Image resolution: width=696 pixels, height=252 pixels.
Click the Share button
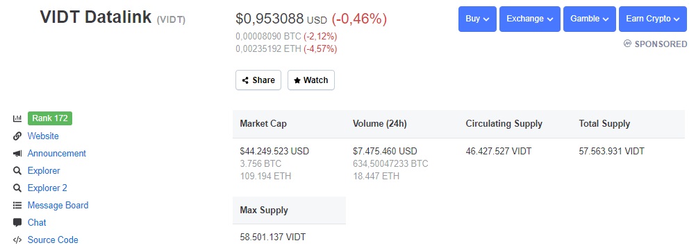tap(258, 80)
